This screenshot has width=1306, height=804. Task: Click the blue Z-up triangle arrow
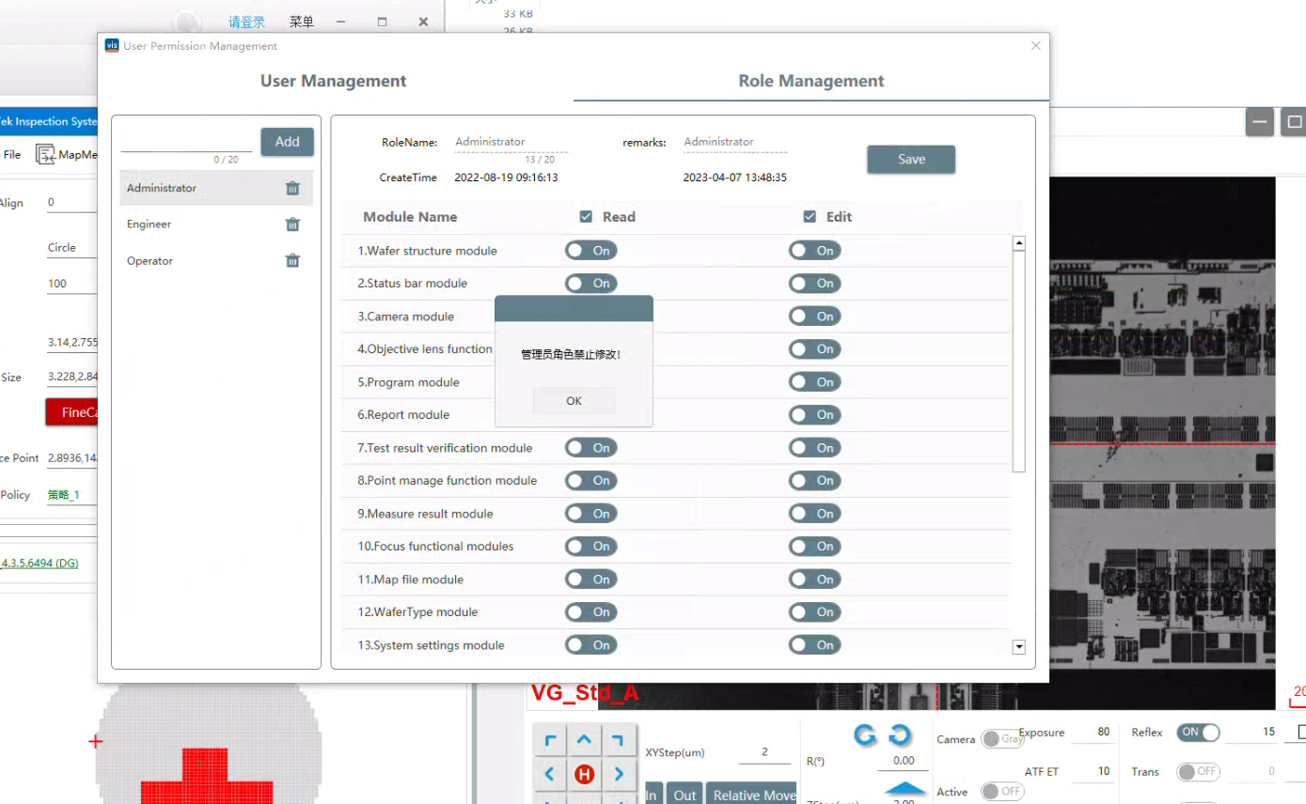[905, 789]
